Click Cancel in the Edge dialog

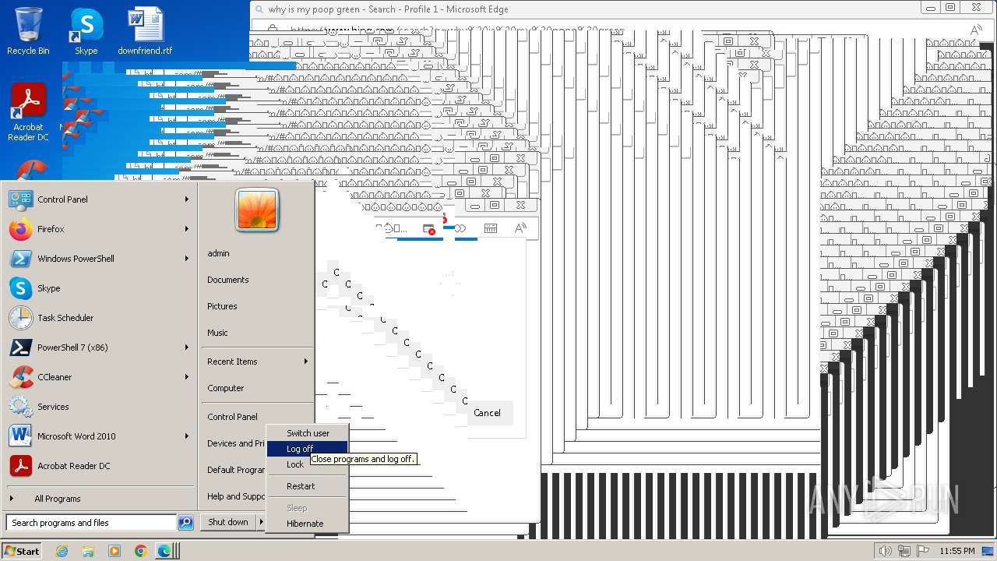(487, 413)
